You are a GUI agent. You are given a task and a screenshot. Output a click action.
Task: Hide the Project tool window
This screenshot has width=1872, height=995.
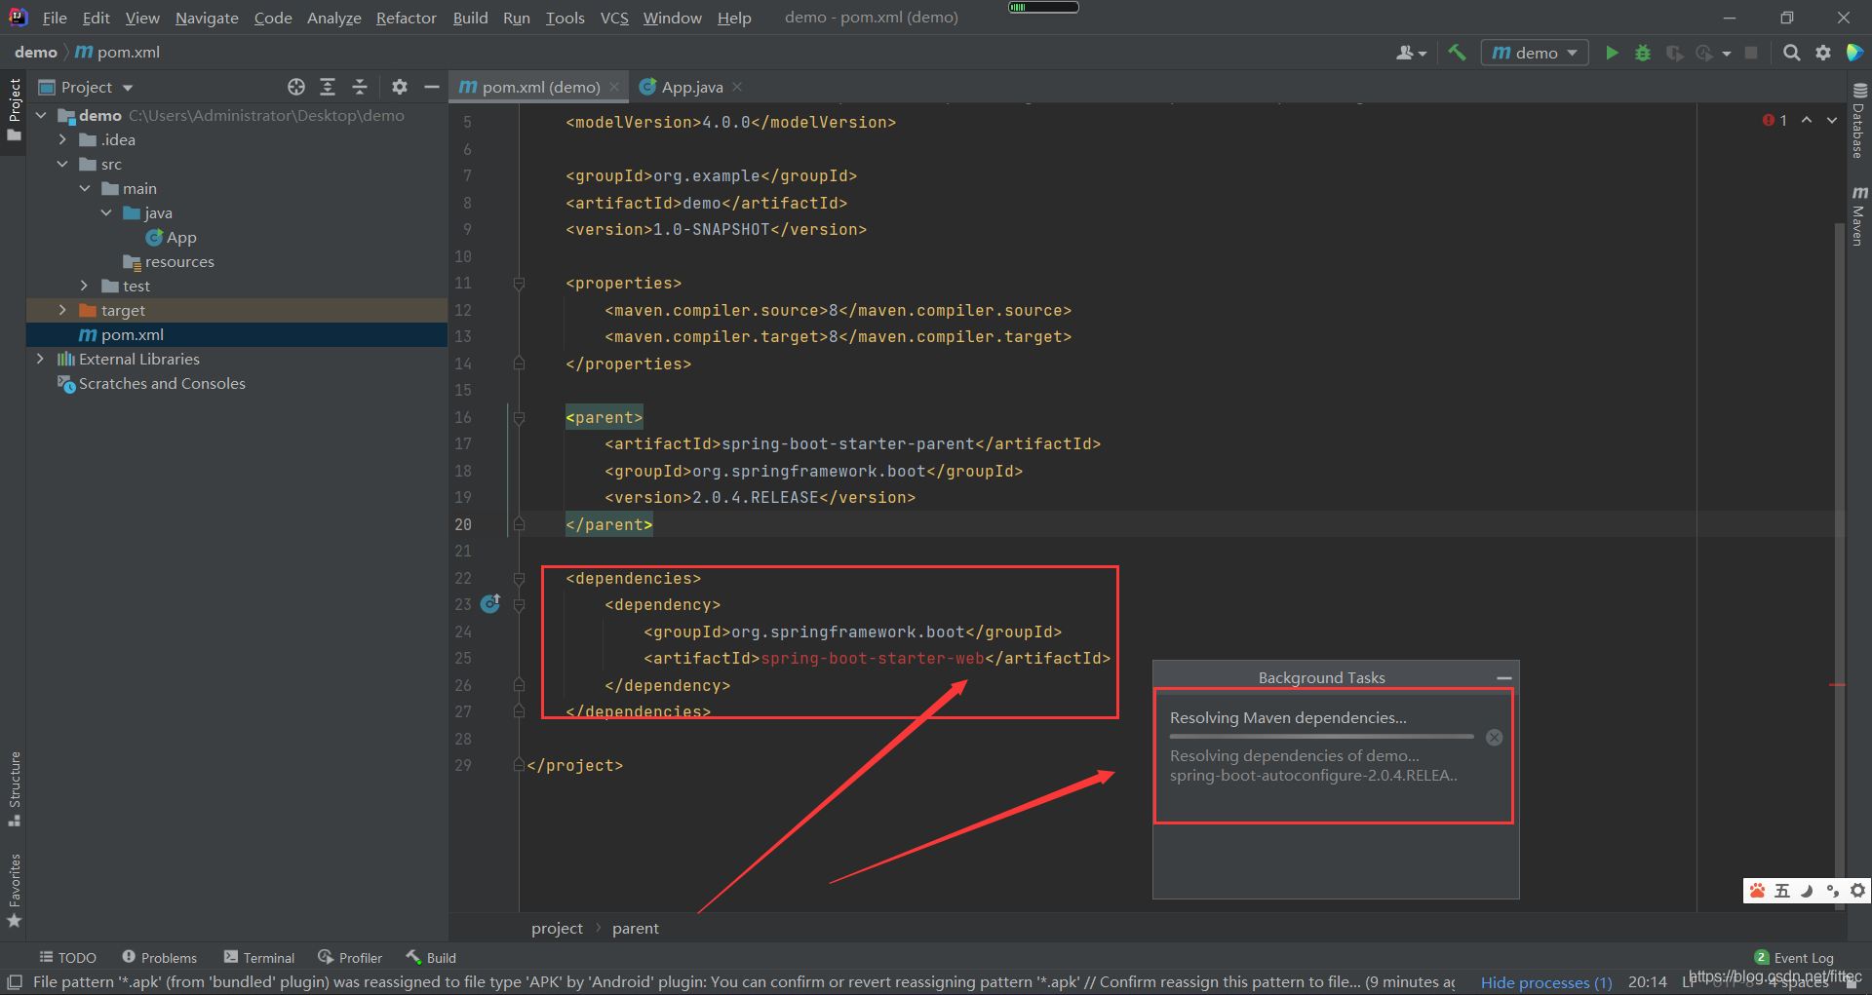[431, 87]
